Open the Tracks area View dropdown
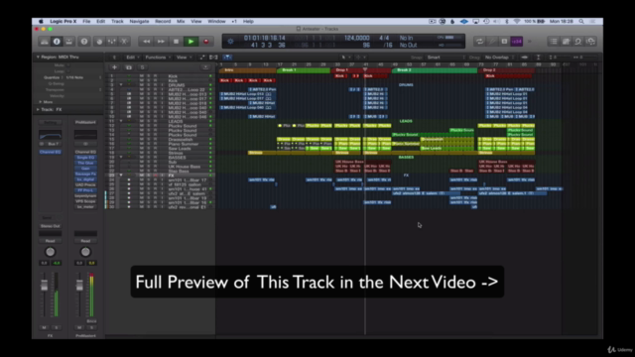635x357 pixels. tap(184, 58)
